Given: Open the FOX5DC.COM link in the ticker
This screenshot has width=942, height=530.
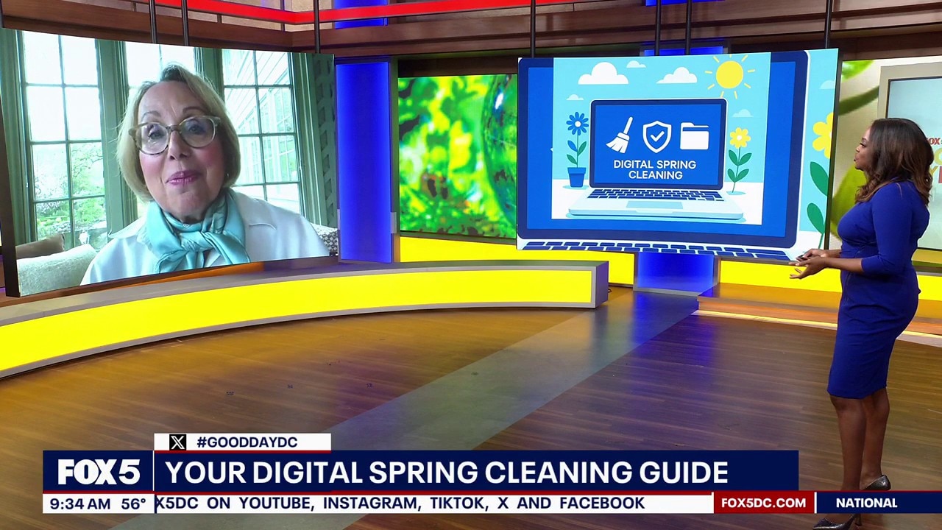Looking at the screenshot, I should tap(763, 504).
